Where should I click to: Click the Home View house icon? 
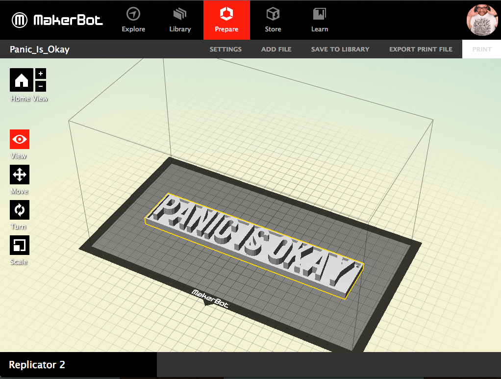pos(22,80)
